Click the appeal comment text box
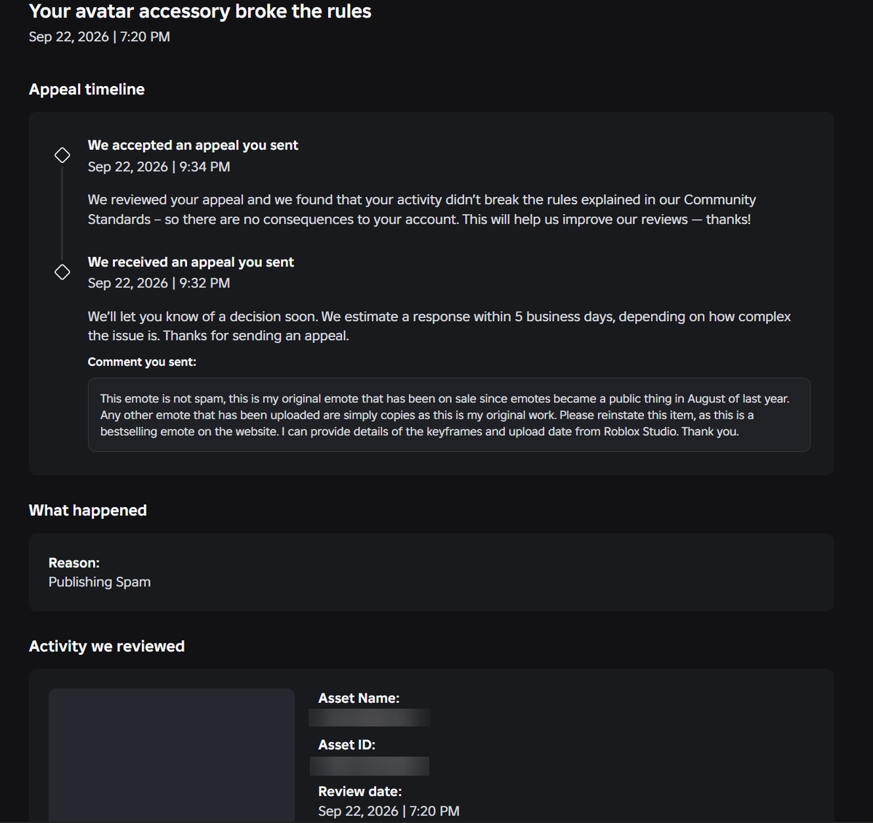 point(449,415)
